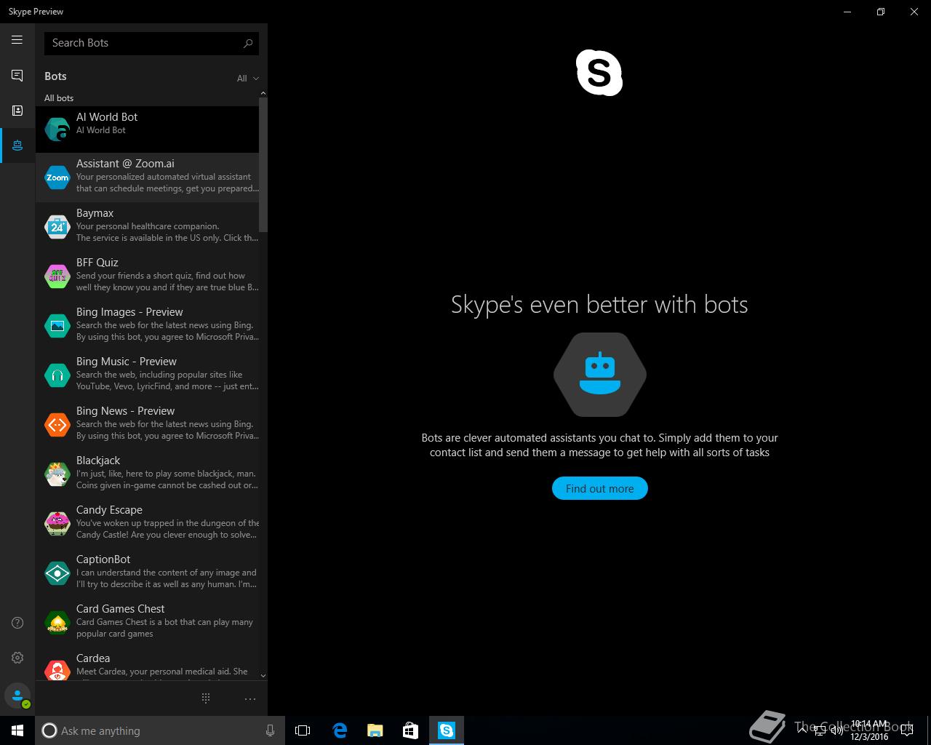The height and width of the screenshot is (745, 931).
Task: Open the contacts book icon
Action: [17, 111]
